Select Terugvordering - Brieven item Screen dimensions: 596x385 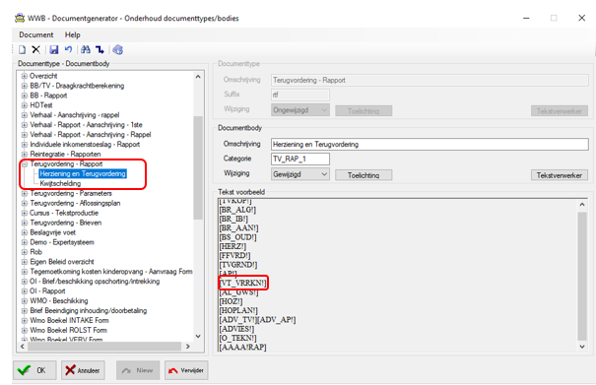pyautogui.click(x=66, y=223)
